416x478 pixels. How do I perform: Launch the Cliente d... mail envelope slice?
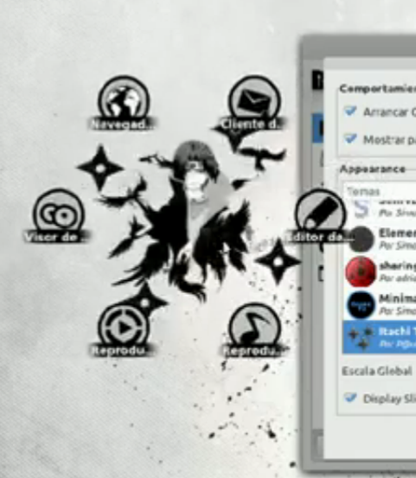click(254, 102)
